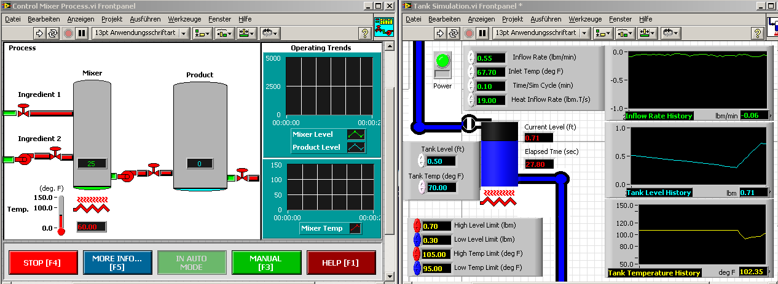Click the Time/Sim Cycle stepper arrows

click(x=472, y=86)
